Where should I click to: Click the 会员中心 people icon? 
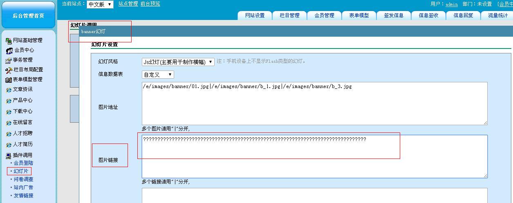click(9, 51)
